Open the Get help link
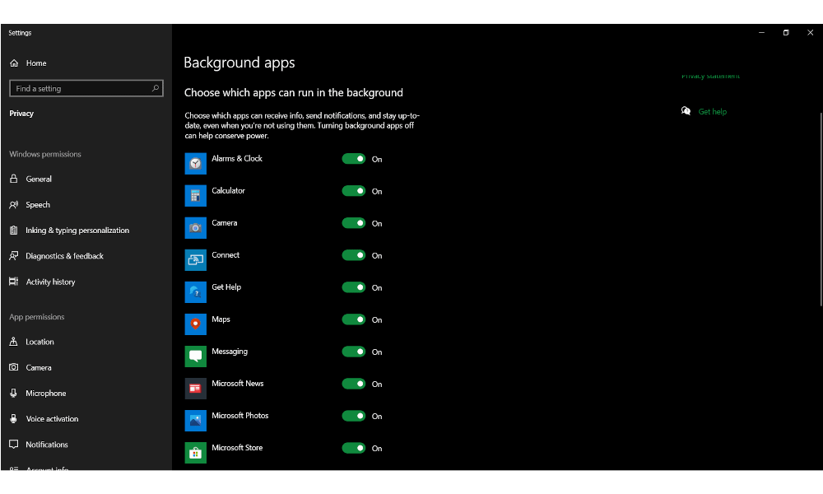This screenshot has width=823, height=494. tap(712, 111)
